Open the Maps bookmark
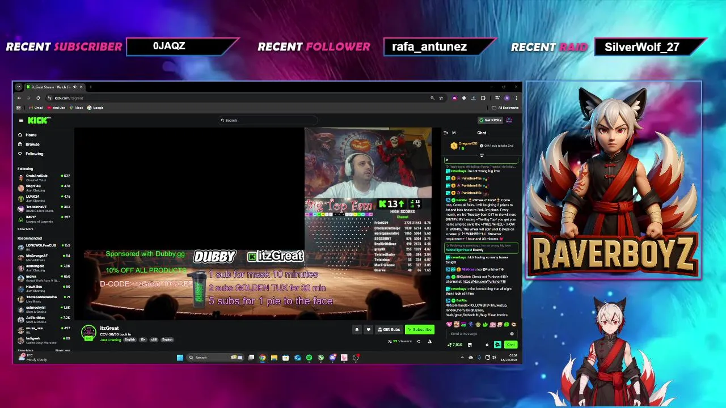The image size is (726, 408). 76,108
